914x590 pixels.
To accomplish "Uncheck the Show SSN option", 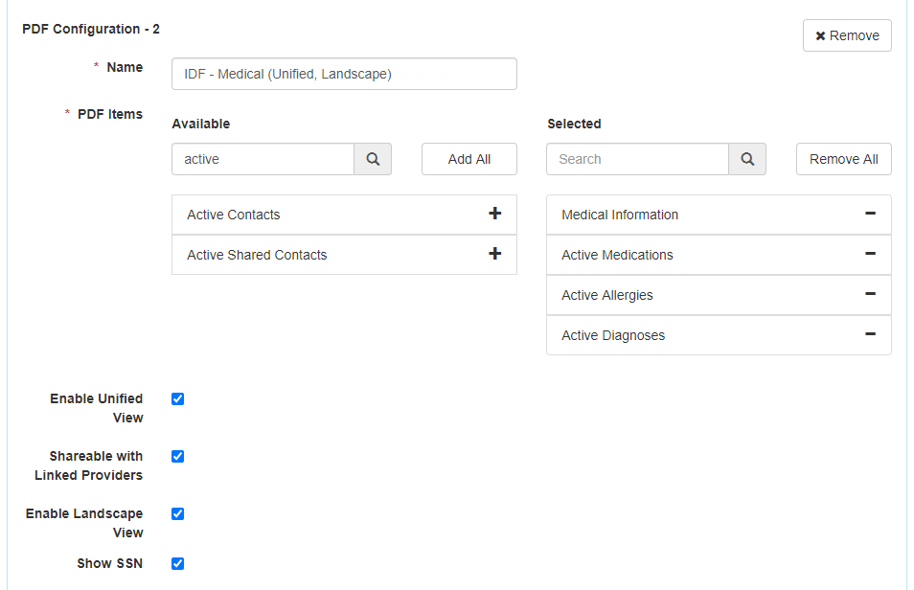I will click(177, 563).
